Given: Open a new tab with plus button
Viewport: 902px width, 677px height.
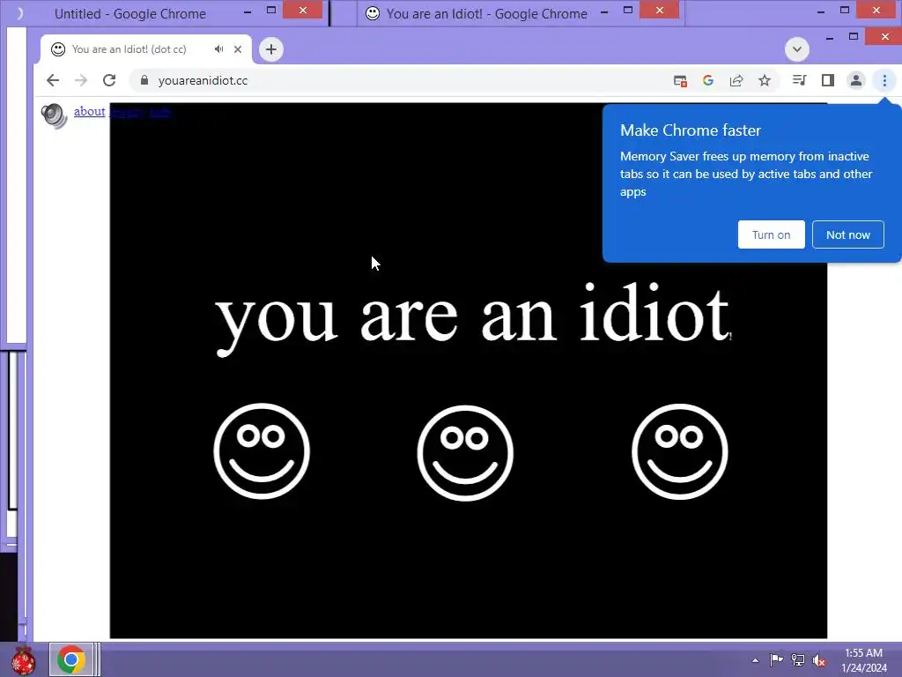Looking at the screenshot, I should tap(271, 49).
